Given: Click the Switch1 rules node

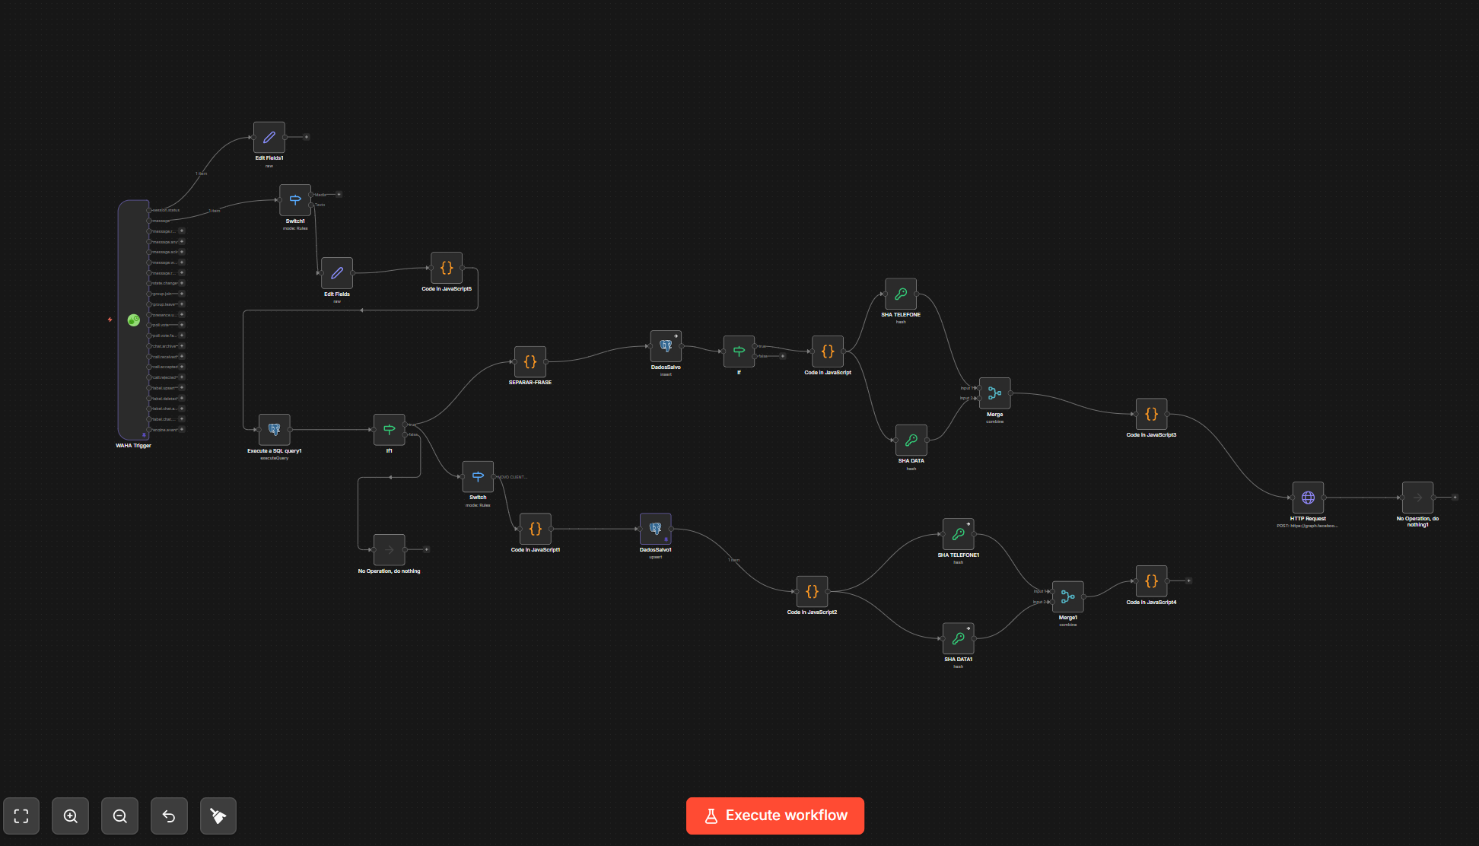Looking at the screenshot, I should coord(295,200).
